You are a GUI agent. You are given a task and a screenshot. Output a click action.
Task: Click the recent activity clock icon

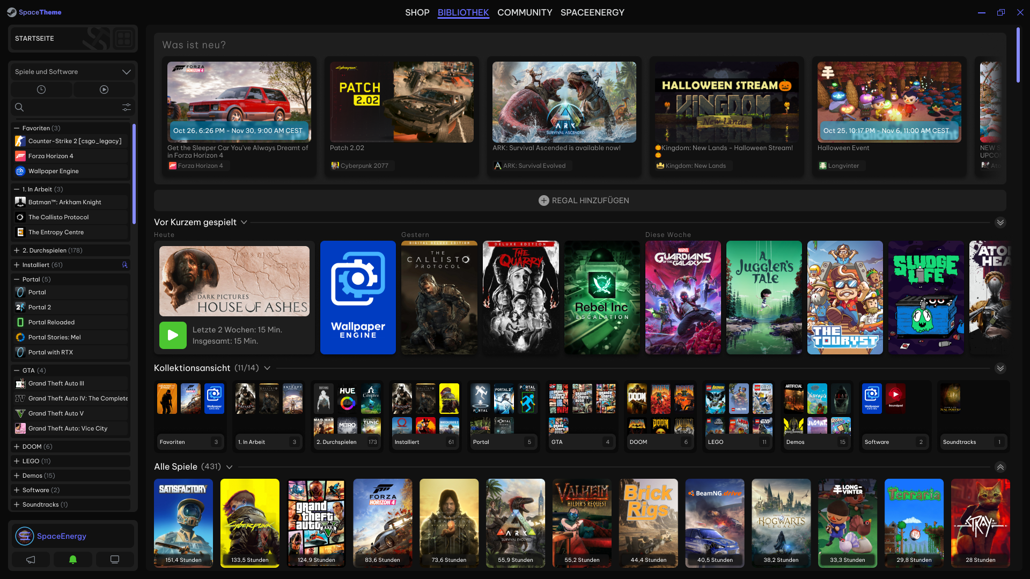coord(41,90)
